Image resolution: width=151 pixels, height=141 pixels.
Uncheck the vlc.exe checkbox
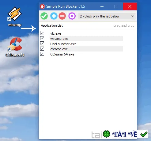[x=42, y=33]
